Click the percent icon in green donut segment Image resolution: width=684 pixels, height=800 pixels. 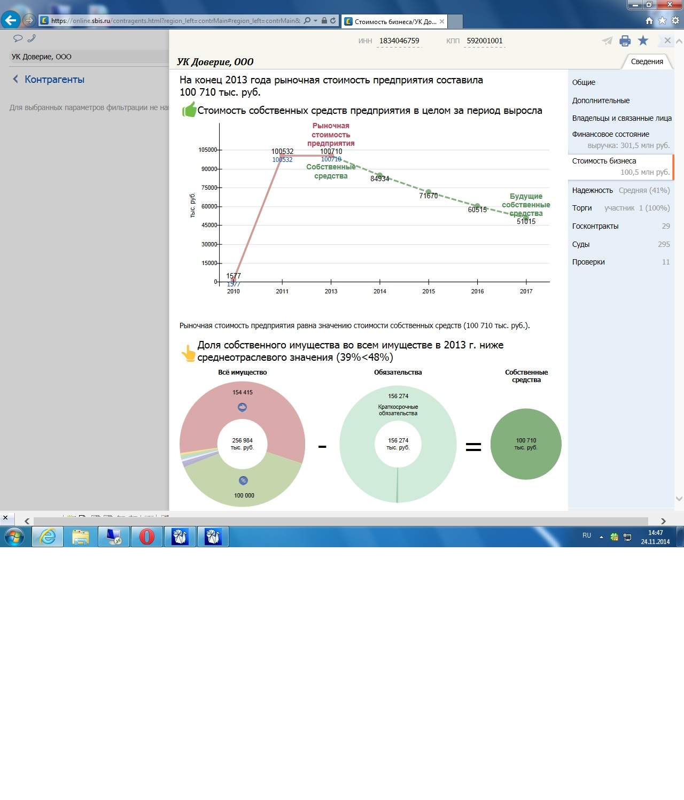pyautogui.click(x=243, y=480)
